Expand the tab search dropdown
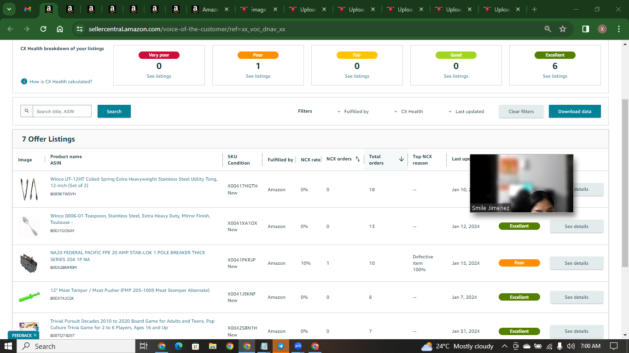This screenshot has height=353, width=629. click(9, 9)
